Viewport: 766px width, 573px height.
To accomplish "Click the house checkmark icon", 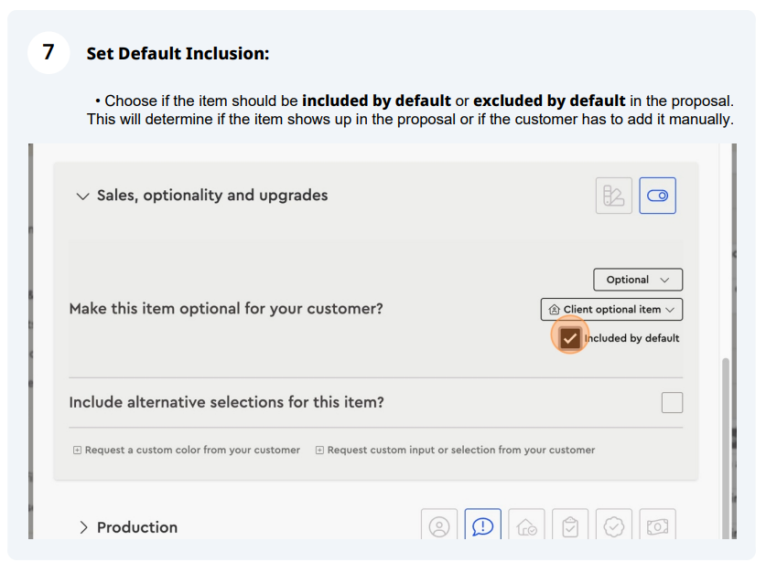I will tap(526, 525).
